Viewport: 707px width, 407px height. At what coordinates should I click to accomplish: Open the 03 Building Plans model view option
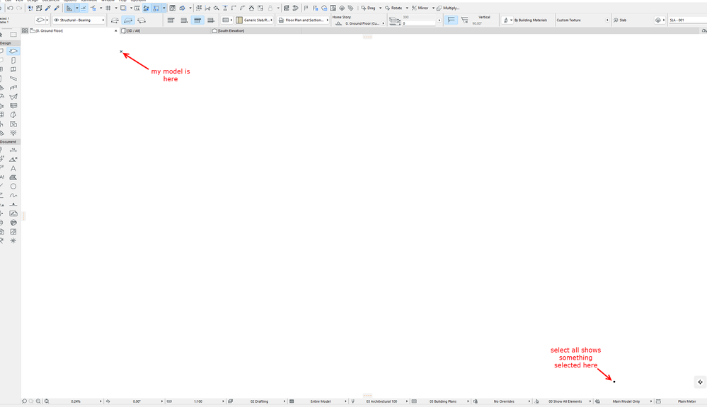pyautogui.click(x=441, y=401)
